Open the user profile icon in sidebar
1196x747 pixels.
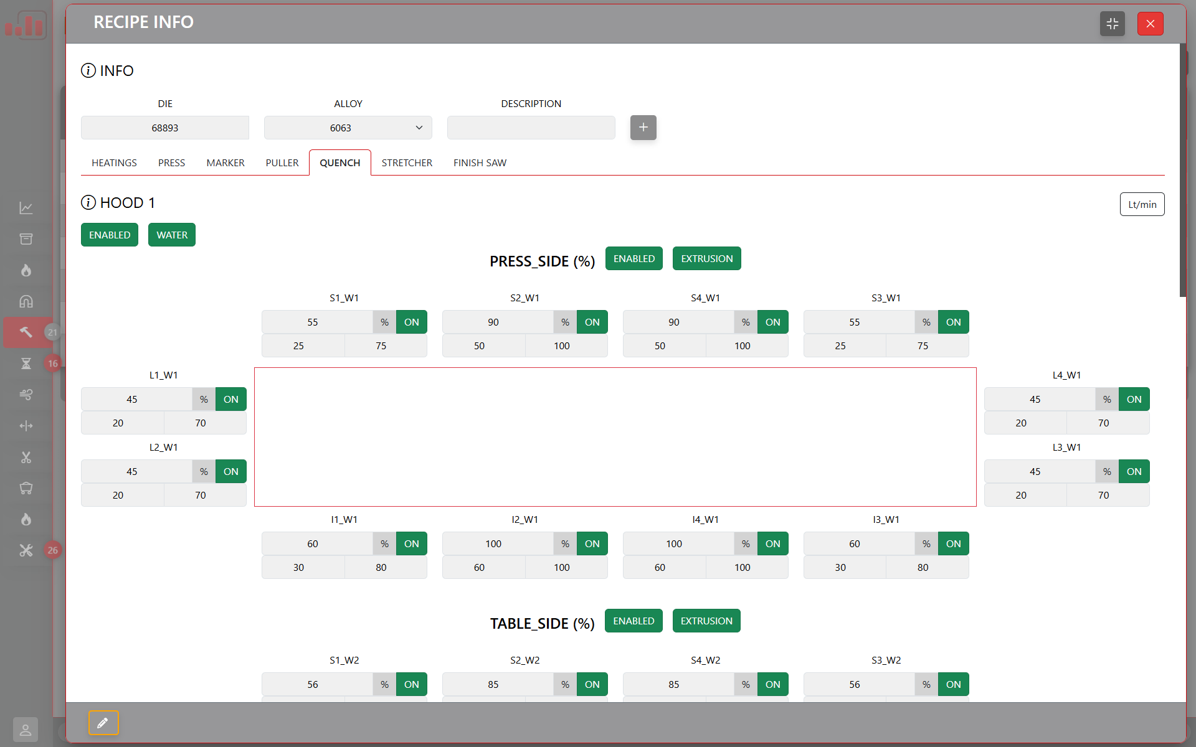(26, 729)
